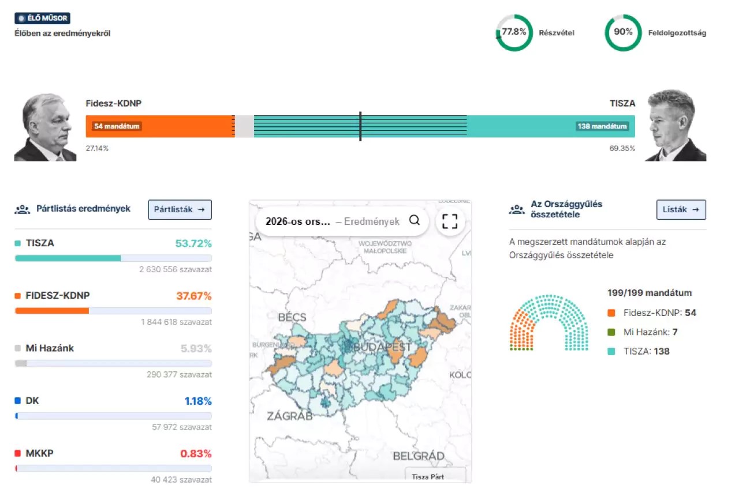Click the teal TISZA legend swatch
Viewport: 739px width, 493px height.
point(611,351)
